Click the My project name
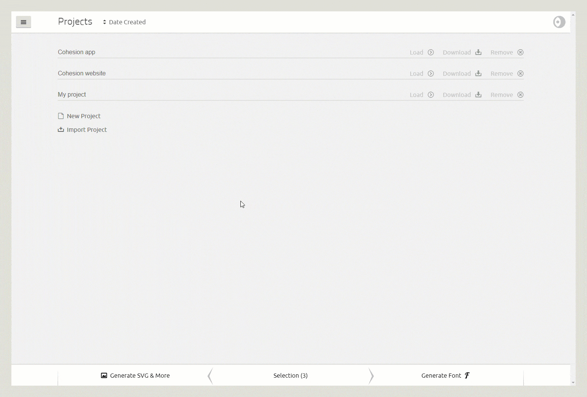 tap(72, 94)
